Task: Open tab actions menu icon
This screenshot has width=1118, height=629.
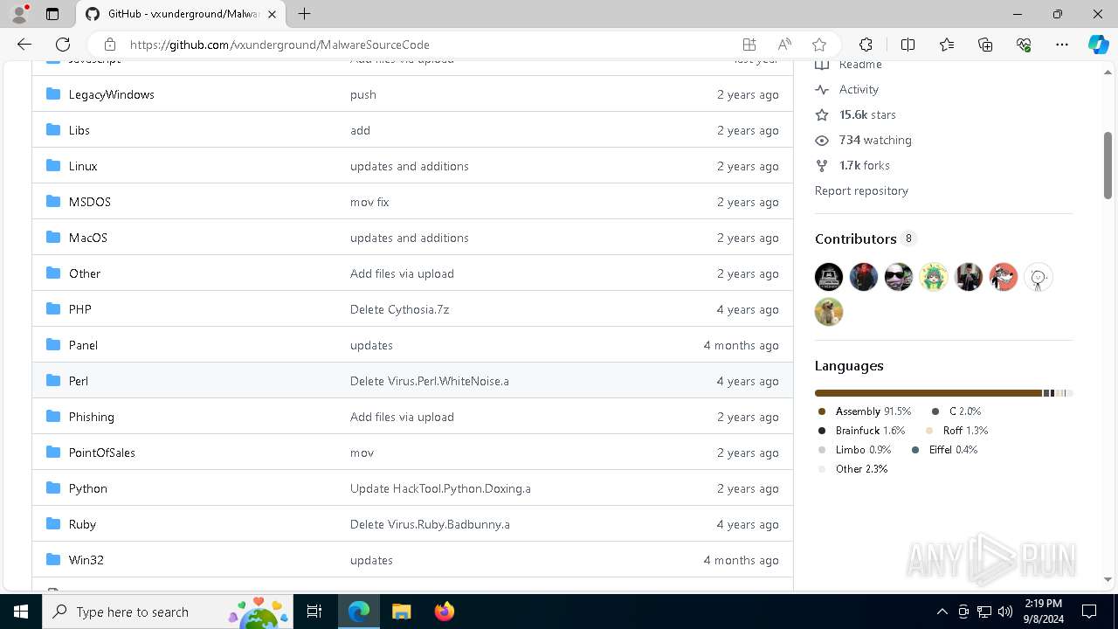Action: (52, 14)
